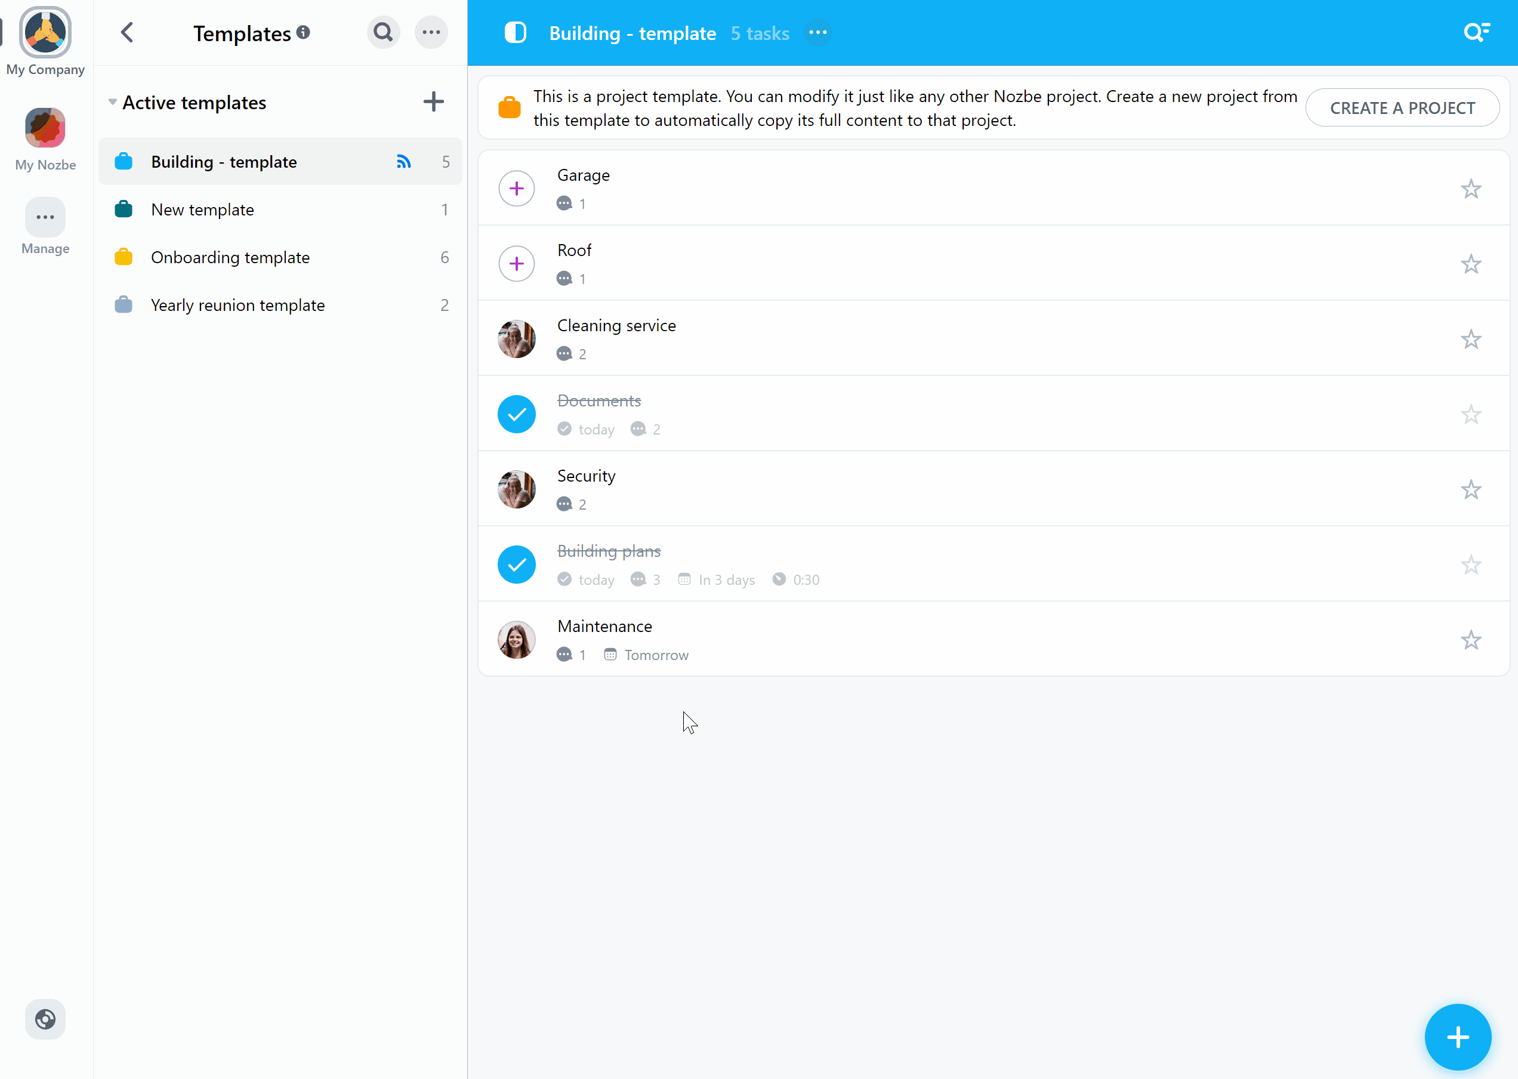Image resolution: width=1518 pixels, height=1079 pixels.
Task: Click the Add new template plus button
Action: click(x=433, y=103)
